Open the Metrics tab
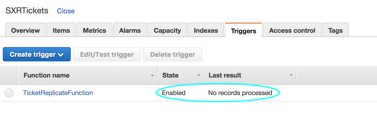377x114 pixels. pyautogui.click(x=95, y=30)
